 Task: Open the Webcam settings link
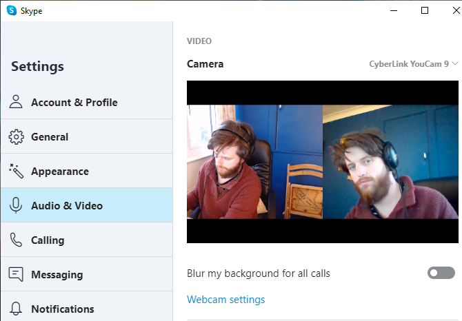[225, 300]
